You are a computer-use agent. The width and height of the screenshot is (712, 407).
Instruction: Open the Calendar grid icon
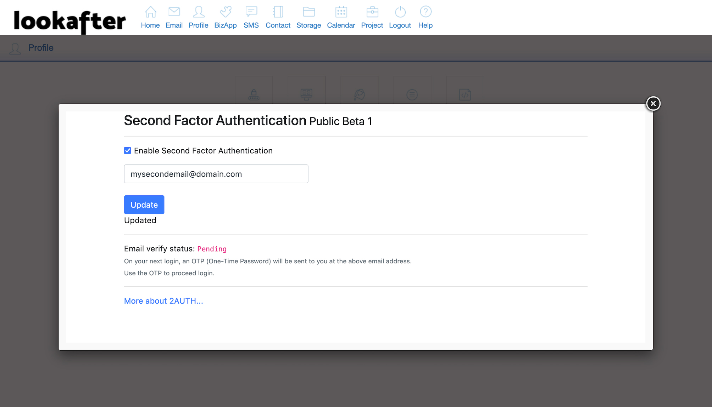(341, 12)
